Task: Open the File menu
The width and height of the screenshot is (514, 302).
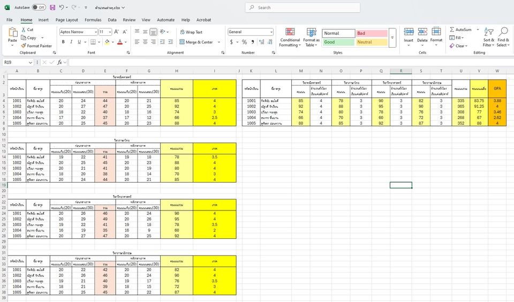Action: [10, 20]
